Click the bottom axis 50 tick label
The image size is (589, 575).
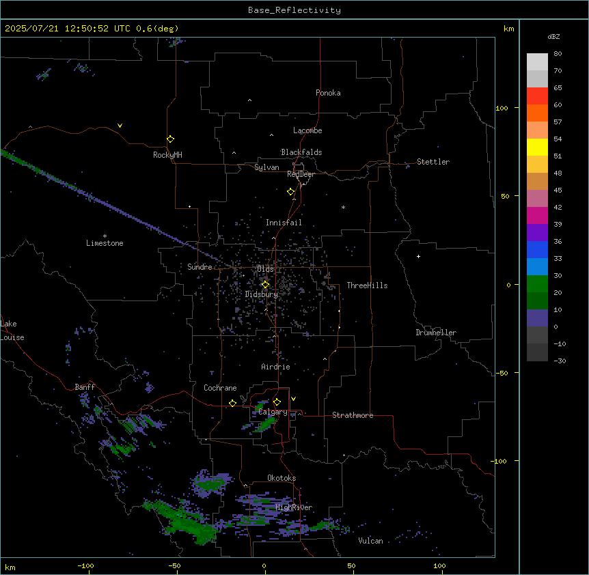pos(351,565)
